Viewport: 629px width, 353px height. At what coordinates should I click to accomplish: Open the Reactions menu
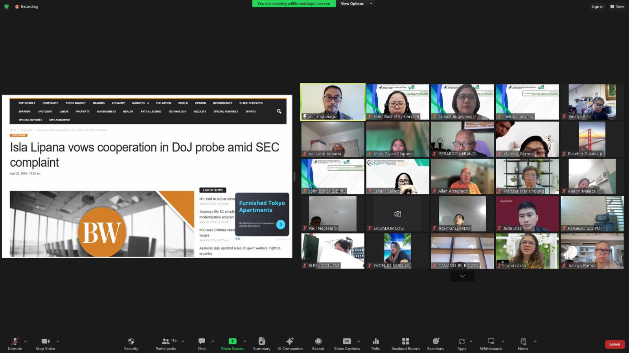[x=436, y=344]
